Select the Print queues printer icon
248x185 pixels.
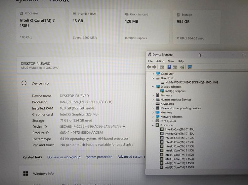coord(157,121)
